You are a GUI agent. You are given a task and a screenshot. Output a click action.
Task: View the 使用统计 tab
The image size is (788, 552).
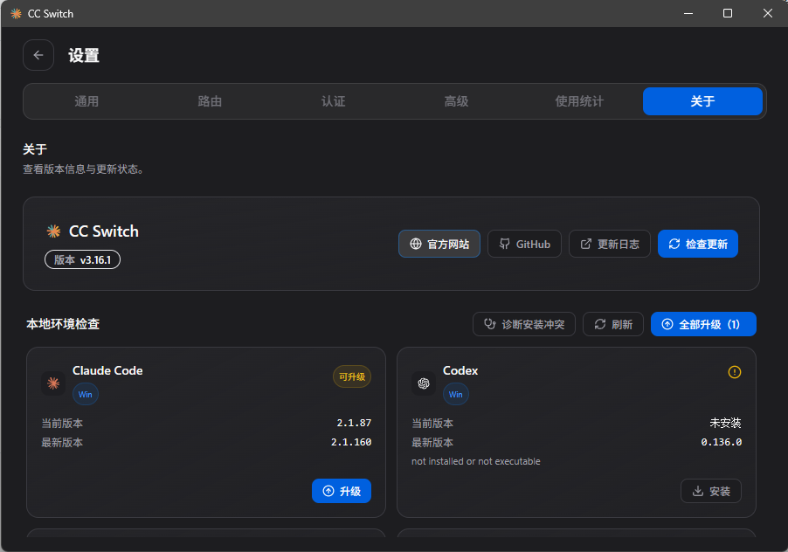(579, 101)
